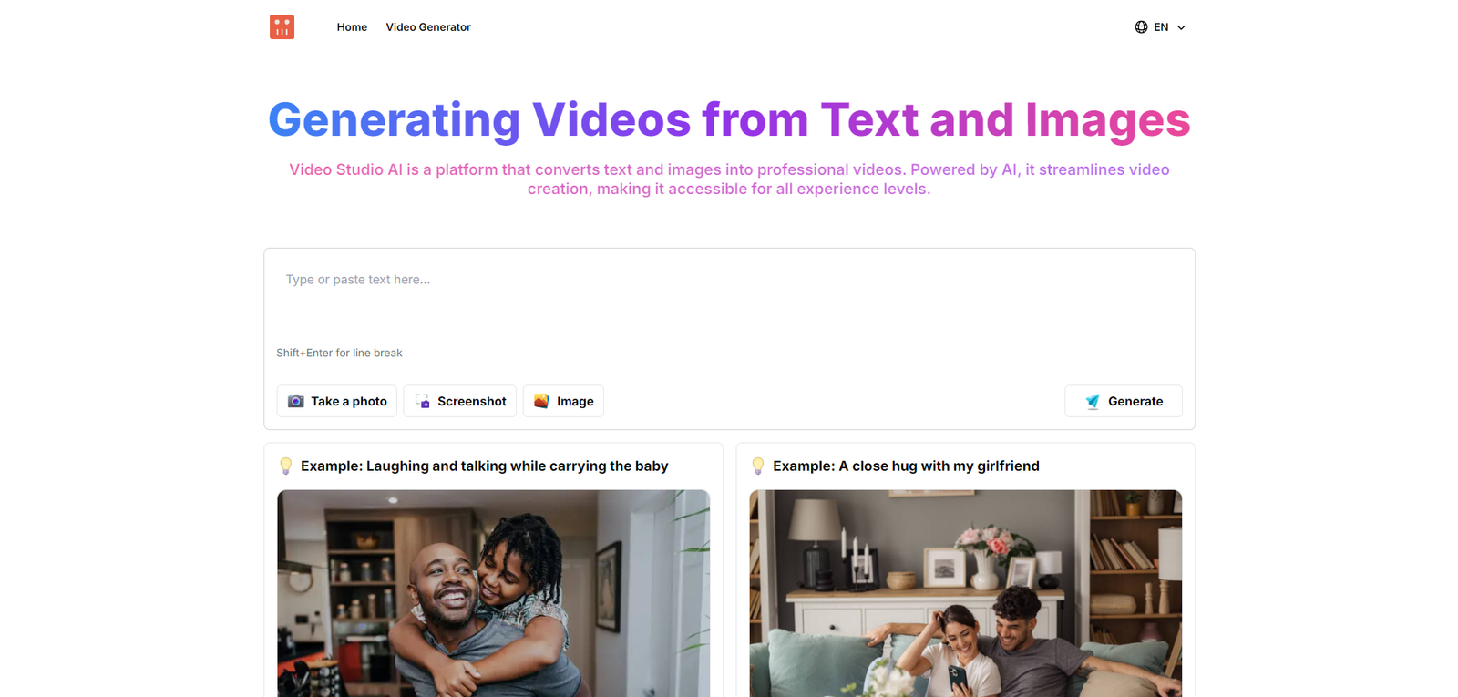Screen dimensions: 1458x697
Task: Click the camera icon on Take a photo
Action: coord(296,401)
